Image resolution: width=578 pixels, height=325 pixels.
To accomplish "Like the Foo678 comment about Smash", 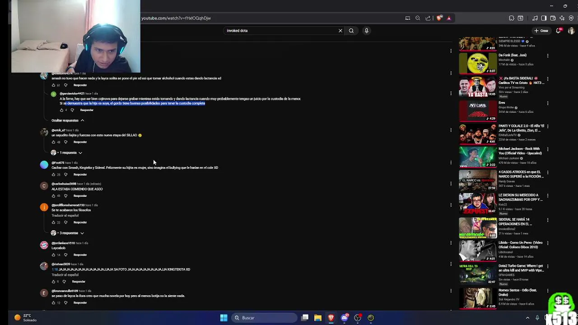I will click(53, 175).
